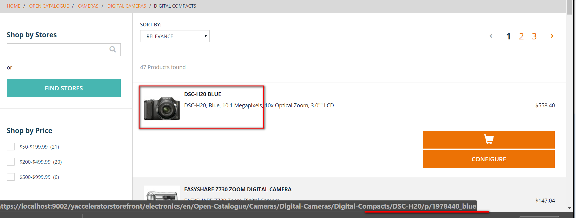Click the search magnifier icon in store field
The image size is (576, 218).
[113, 49]
